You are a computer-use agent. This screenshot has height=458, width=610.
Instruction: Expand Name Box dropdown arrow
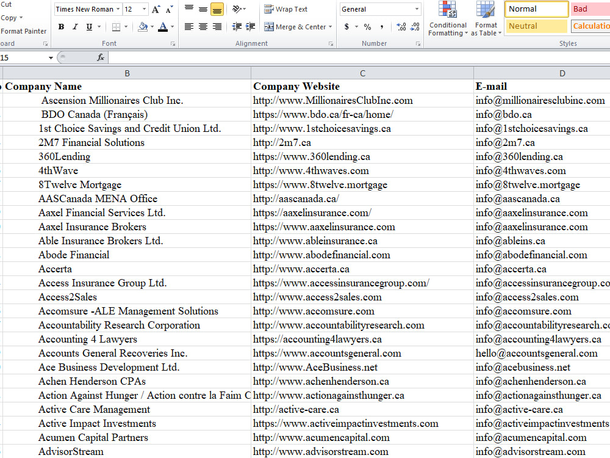click(51, 58)
